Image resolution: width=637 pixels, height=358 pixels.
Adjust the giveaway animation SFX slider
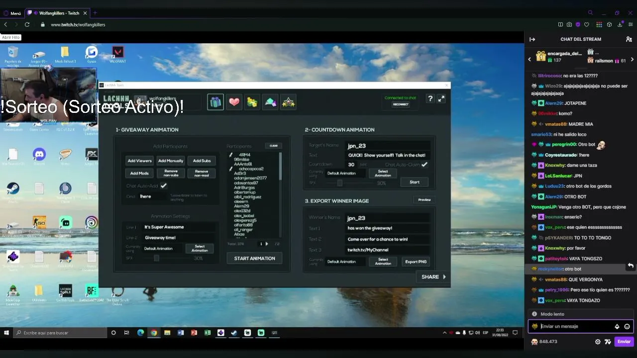pos(156,258)
